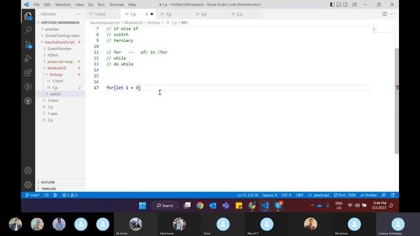The height and width of the screenshot is (236, 420).
Task: Open the Extensions view
Action: click(28, 73)
